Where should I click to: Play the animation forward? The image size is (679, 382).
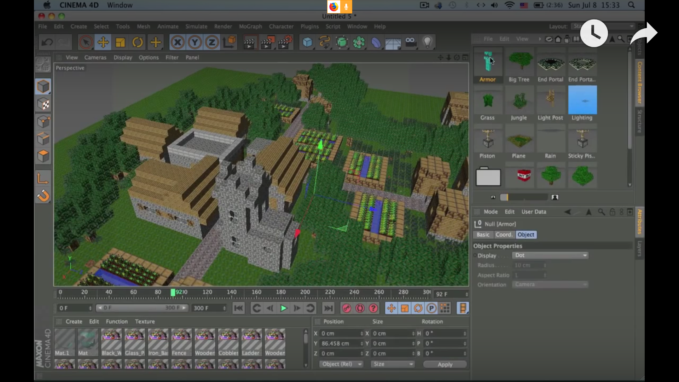click(283, 308)
